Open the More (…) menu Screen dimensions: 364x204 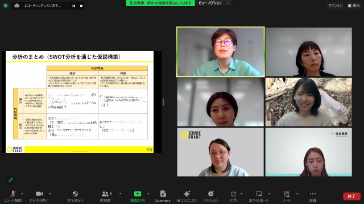click(x=313, y=194)
